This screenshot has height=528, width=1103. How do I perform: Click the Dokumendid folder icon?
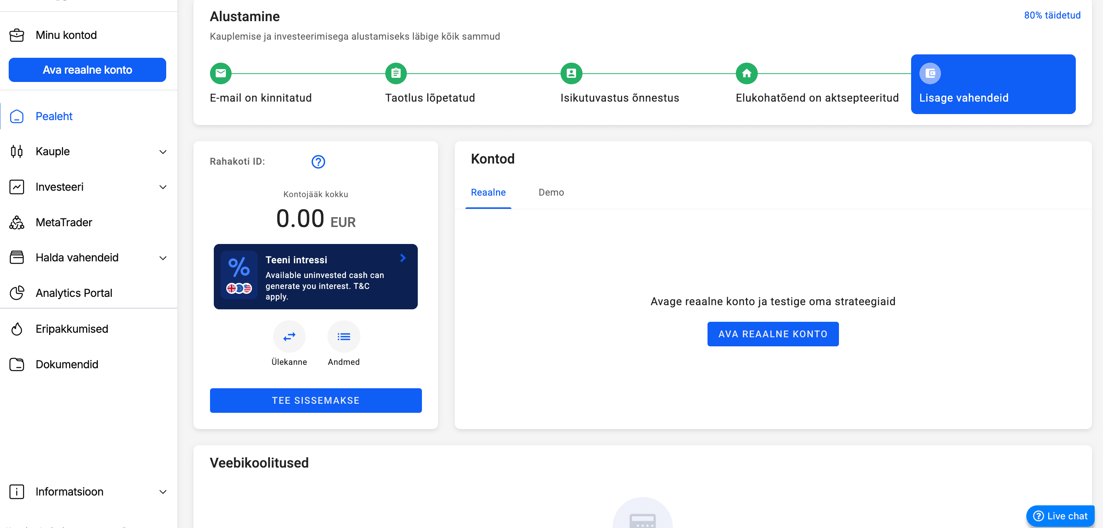[17, 364]
